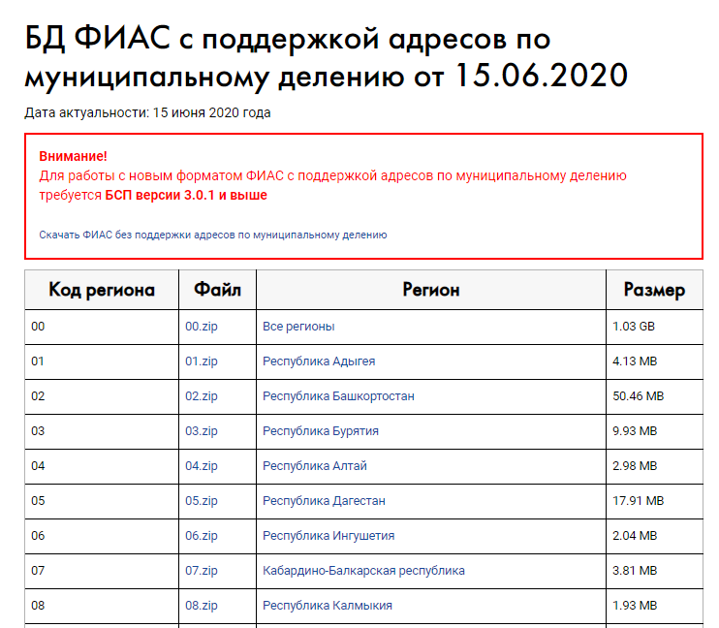Open the 'Республика Алтай' link
719x628 pixels.
pos(315,466)
